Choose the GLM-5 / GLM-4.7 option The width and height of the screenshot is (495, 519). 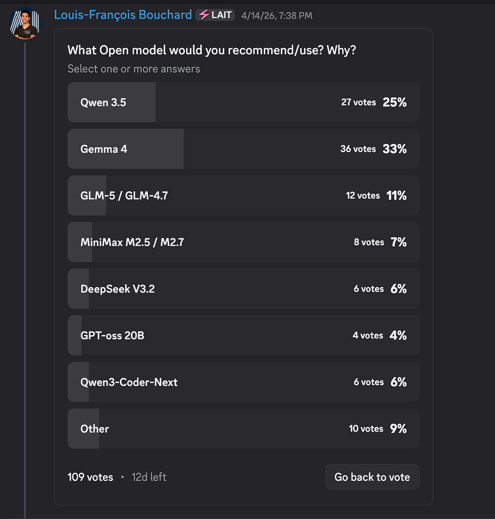tap(243, 196)
